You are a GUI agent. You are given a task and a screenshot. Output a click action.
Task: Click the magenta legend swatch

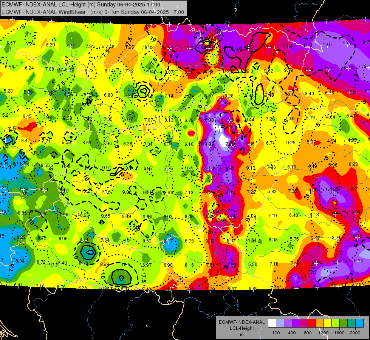[x=304, y=323]
